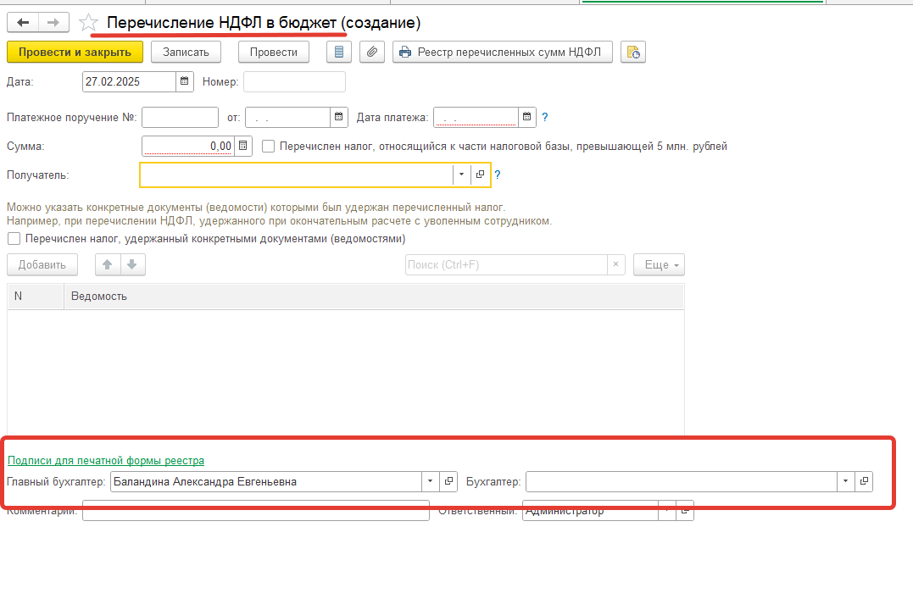Click the paperclip attached files icon
The width and height of the screenshot is (913, 599).
(371, 53)
